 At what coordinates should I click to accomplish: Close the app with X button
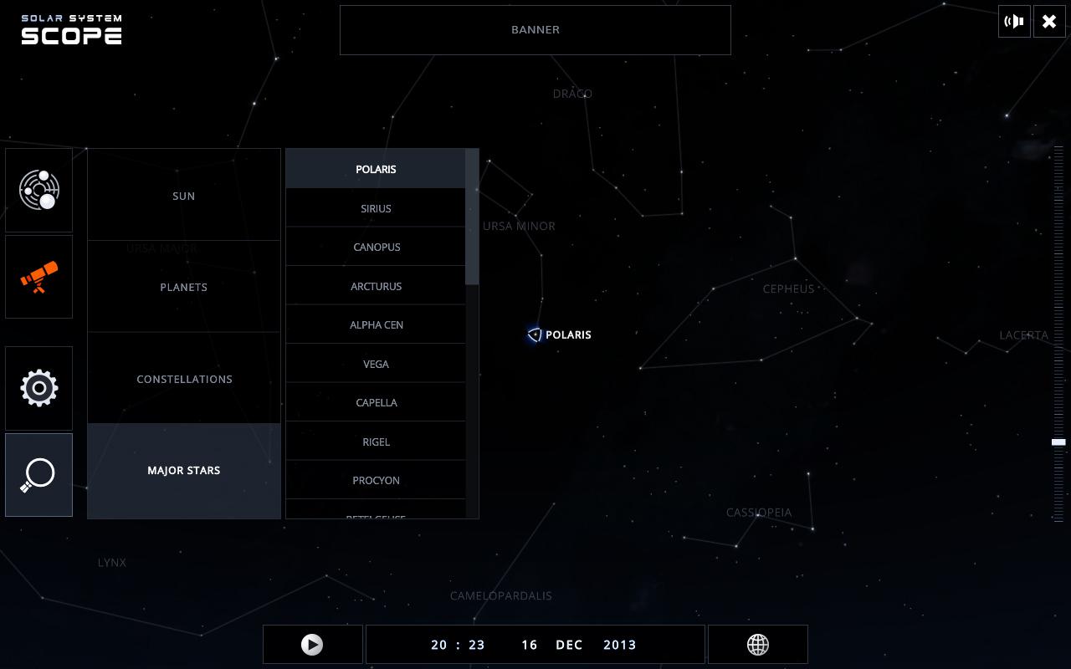[1049, 22]
